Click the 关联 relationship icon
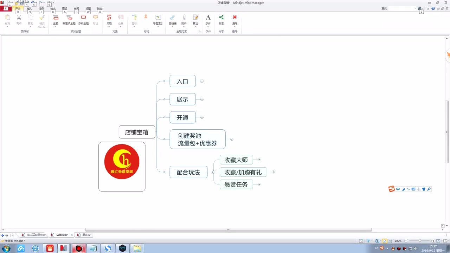 coord(109,17)
